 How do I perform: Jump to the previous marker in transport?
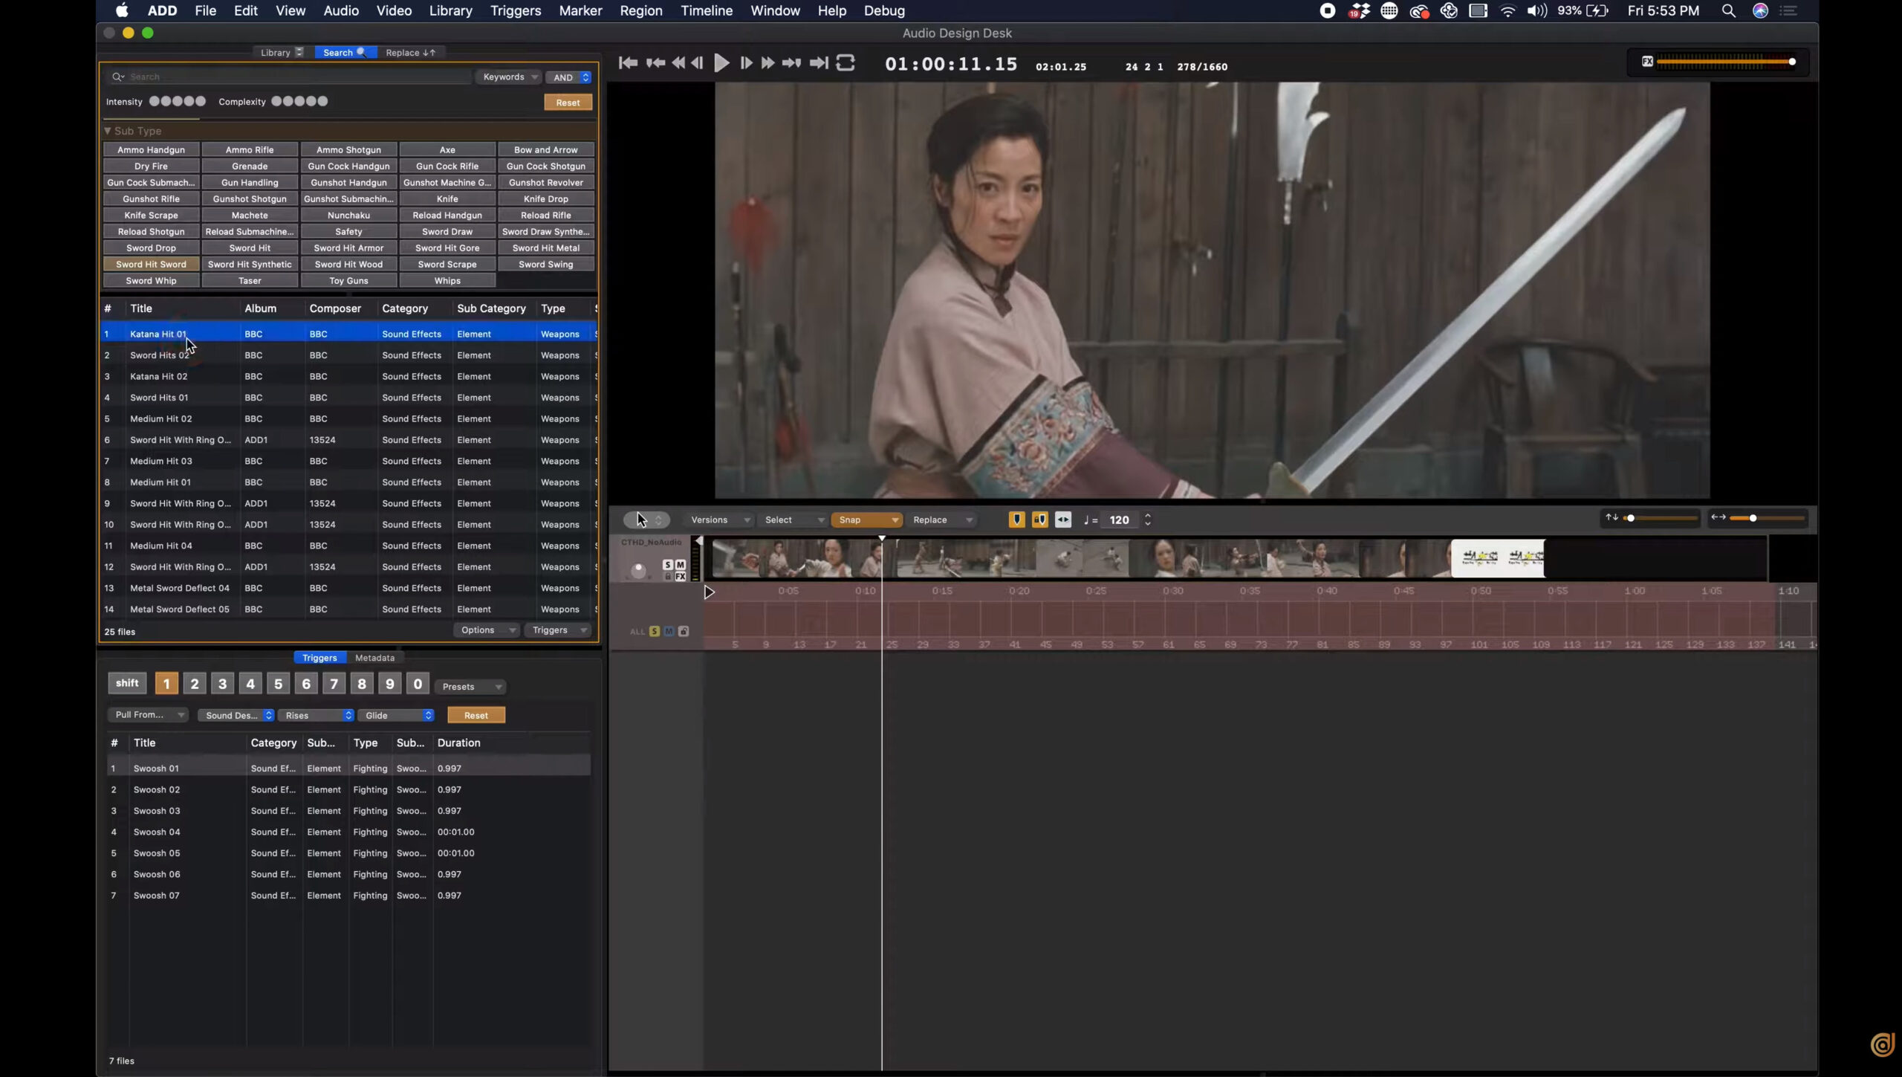tap(655, 63)
